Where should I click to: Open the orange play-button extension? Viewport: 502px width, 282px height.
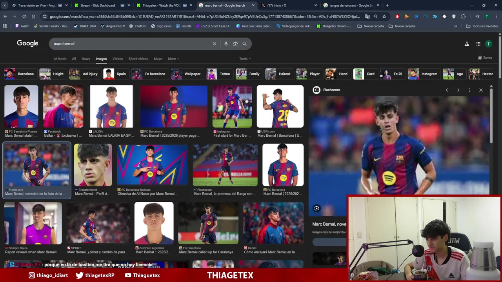tap(407, 16)
